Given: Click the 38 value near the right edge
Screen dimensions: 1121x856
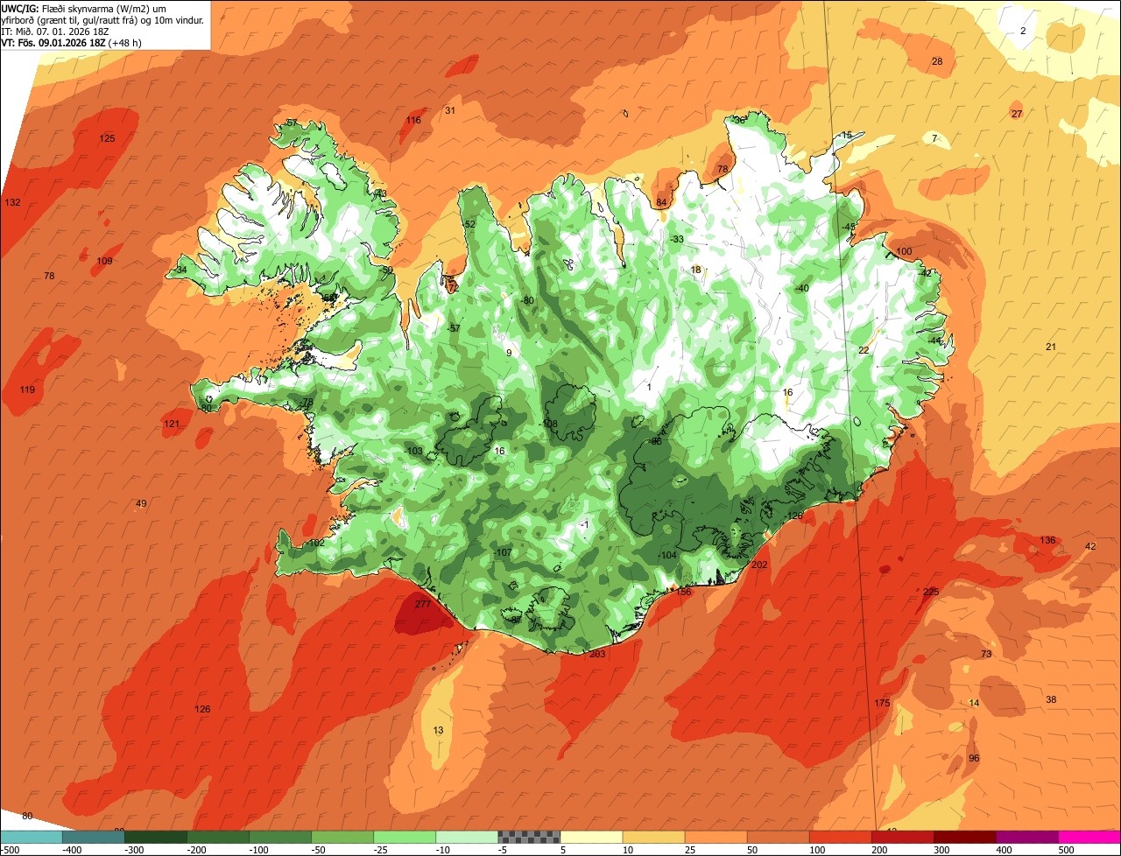Looking at the screenshot, I should point(1051,699).
